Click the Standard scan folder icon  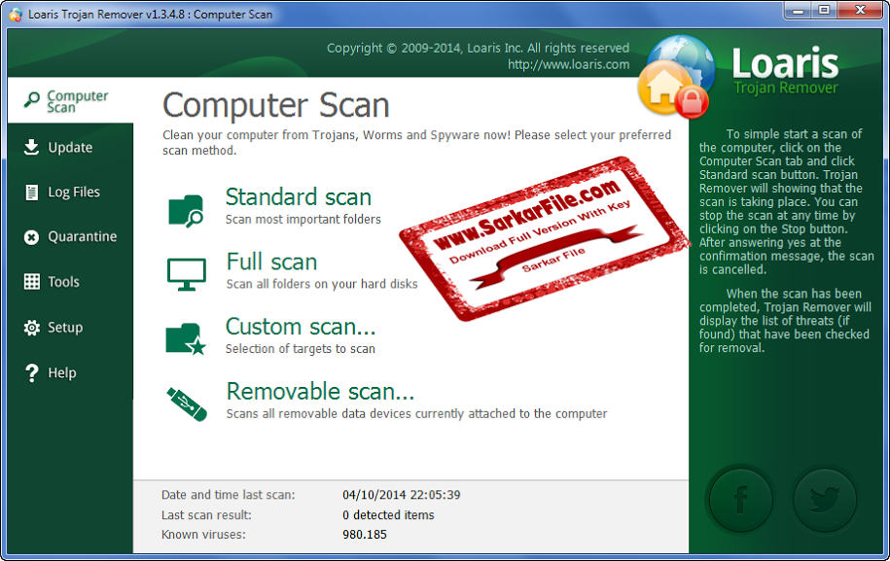pos(186,211)
